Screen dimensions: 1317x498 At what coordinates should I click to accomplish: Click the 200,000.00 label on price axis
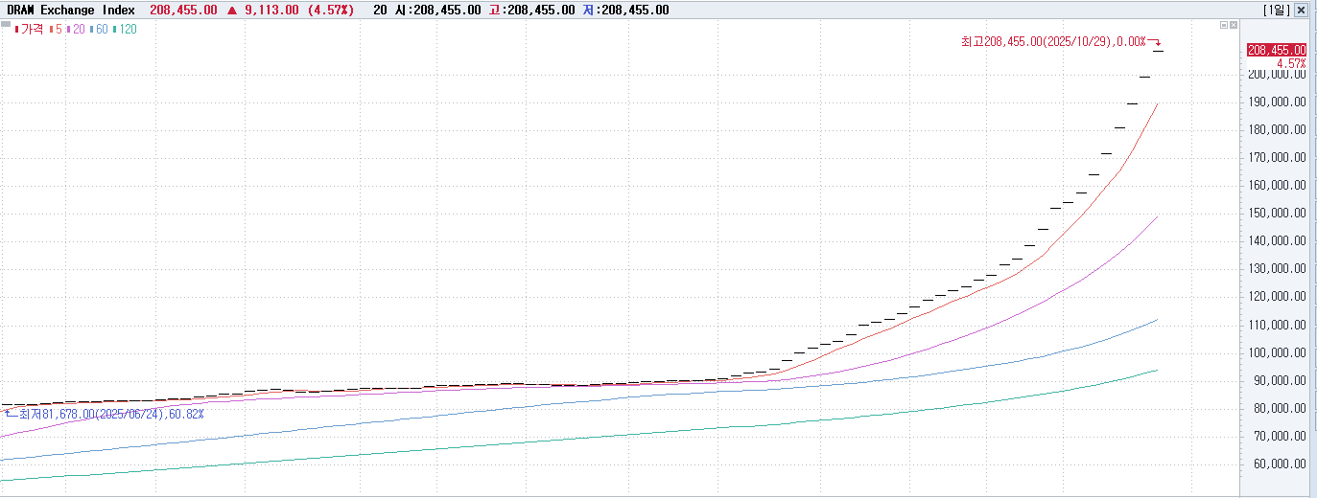(x=1276, y=74)
